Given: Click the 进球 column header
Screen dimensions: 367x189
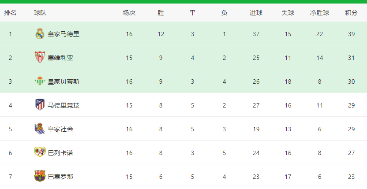Looking at the screenshot, I should [x=256, y=13].
